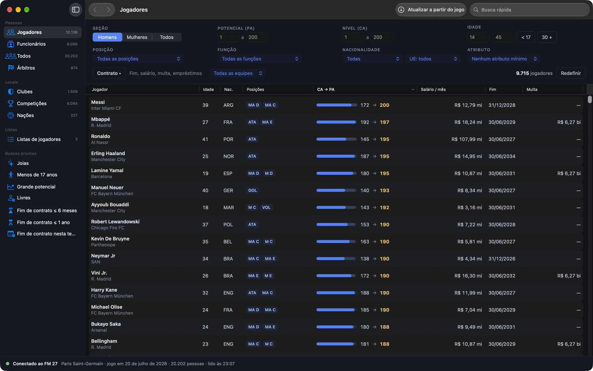Toggle the 30 + age filter
Image resolution: width=593 pixels, height=371 pixels.
pyautogui.click(x=547, y=37)
